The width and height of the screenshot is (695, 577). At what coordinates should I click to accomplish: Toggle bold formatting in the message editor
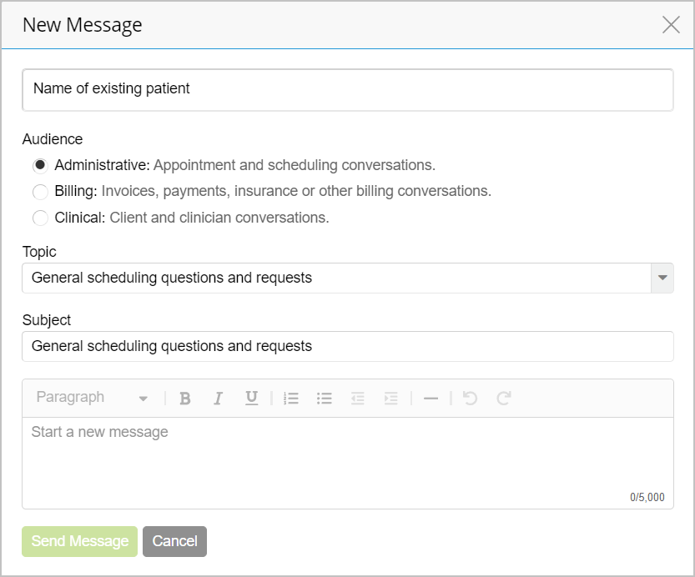coord(184,398)
